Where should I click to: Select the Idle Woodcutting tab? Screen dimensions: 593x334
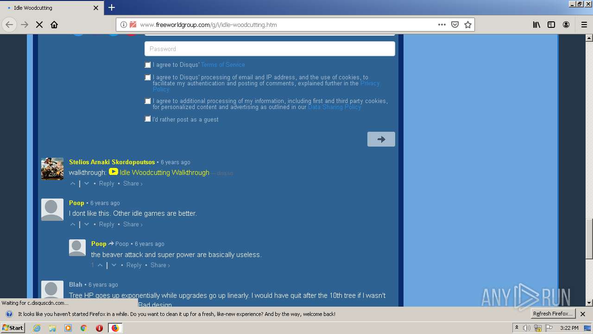coord(51,8)
